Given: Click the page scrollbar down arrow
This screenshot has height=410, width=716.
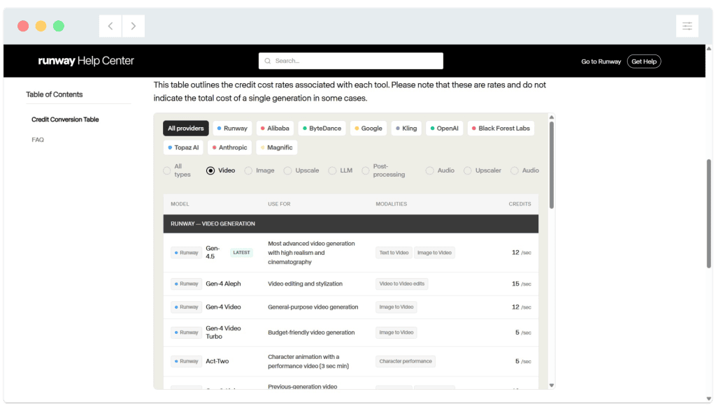Looking at the screenshot, I should [x=709, y=399].
